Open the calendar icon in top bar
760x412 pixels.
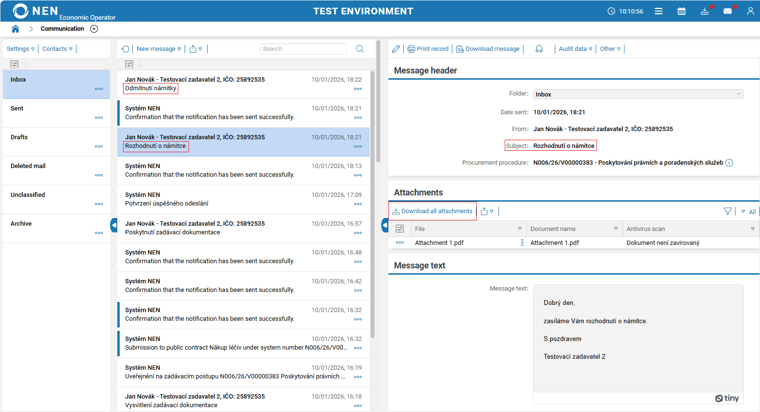point(681,11)
